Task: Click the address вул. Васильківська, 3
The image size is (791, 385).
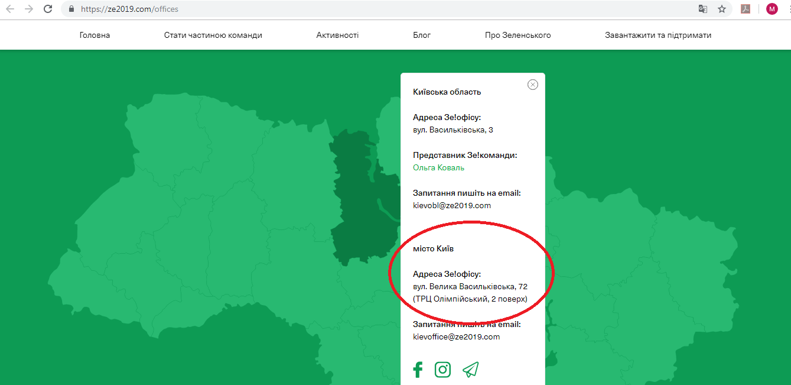Action: [453, 130]
